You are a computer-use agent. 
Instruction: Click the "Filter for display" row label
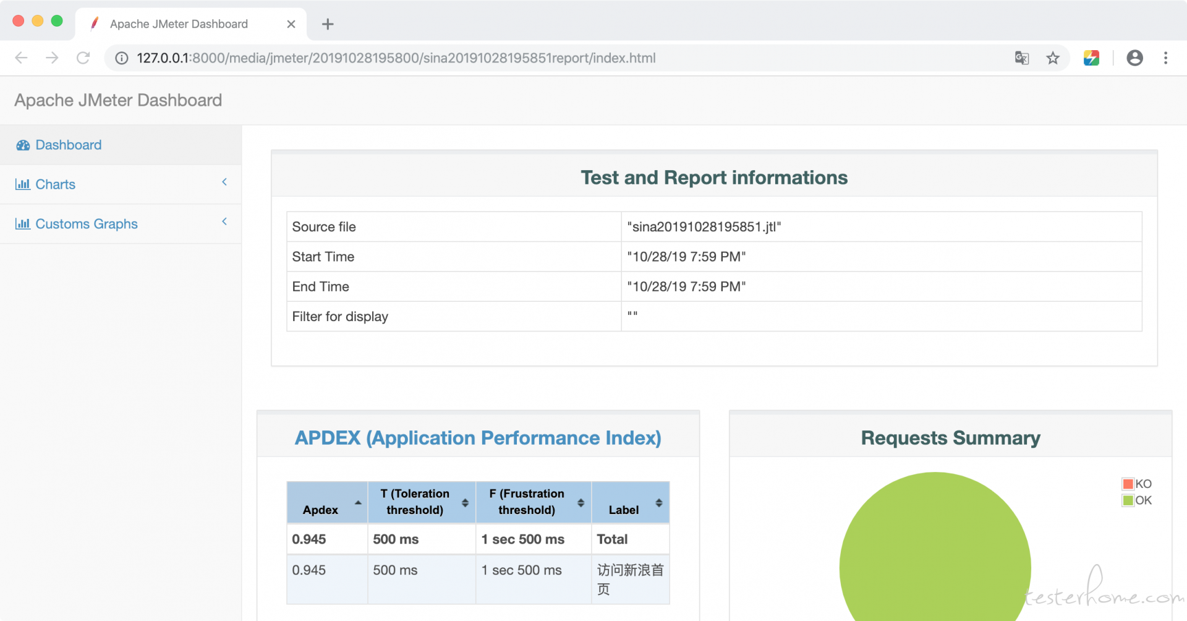click(340, 317)
